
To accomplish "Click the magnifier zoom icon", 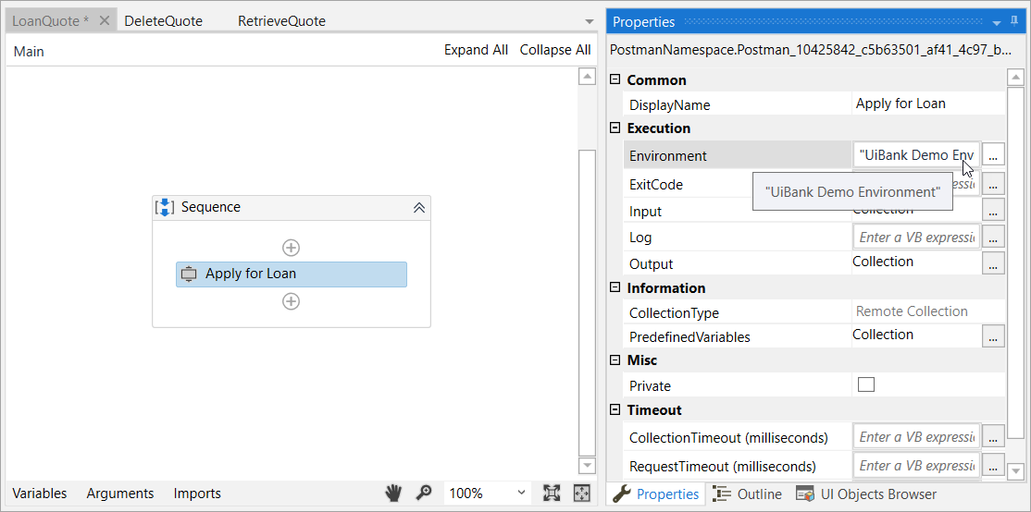I will (424, 494).
